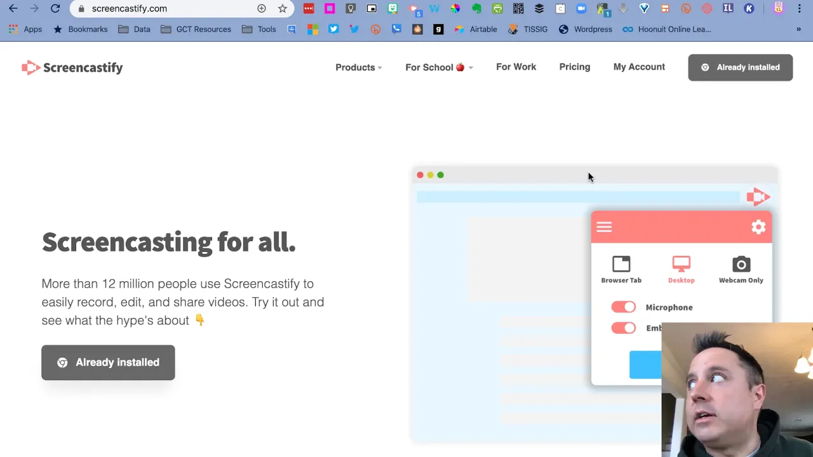Show the hidden bookmarks overflow chevron

pyautogui.click(x=798, y=29)
